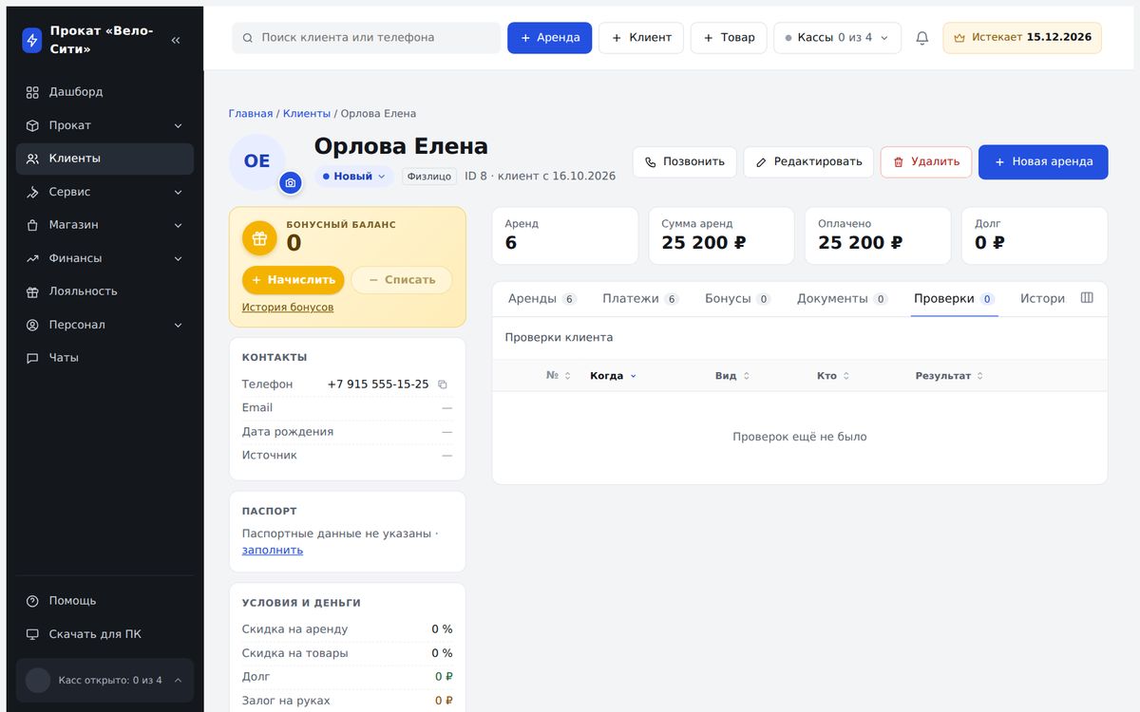Open Чаты in sidebar
Image resolution: width=1140 pixels, height=712 pixels.
coord(104,358)
